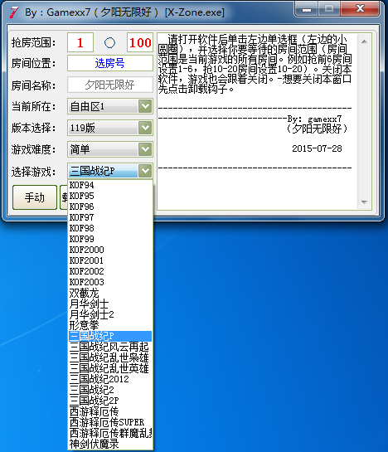The image size is (388, 452).
Task: Select the room range radio circle
Action: pos(109,42)
